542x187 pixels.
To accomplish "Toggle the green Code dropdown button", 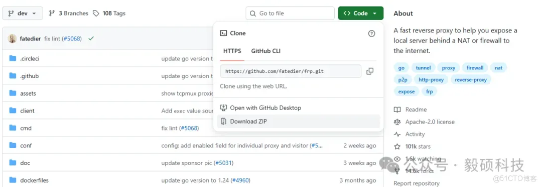I will pos(360,13).
